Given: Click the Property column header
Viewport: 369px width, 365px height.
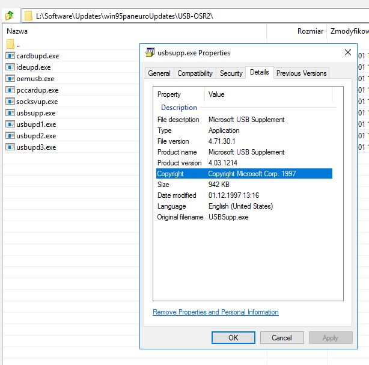Looking at the screenshot, I should click(x=179, y=94).
